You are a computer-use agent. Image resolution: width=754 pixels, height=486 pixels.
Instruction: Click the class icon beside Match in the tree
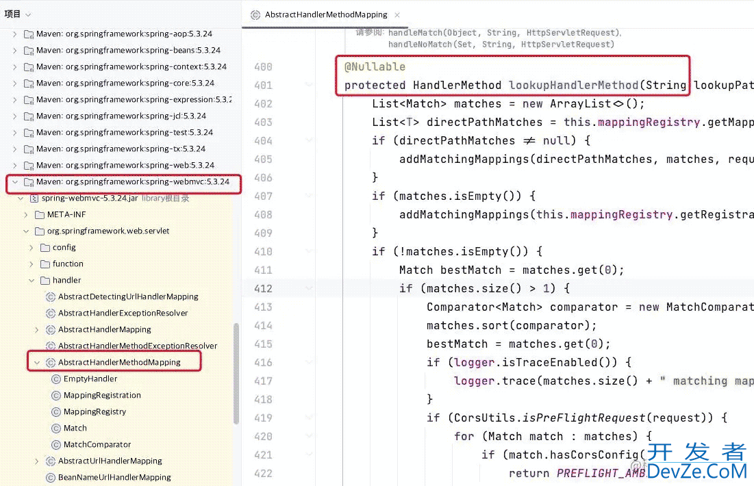56,429
